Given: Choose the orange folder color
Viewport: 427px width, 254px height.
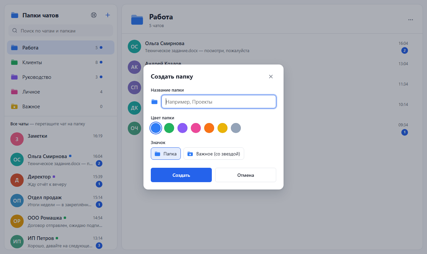Looking at the screenshot, I should pos(209,128).
